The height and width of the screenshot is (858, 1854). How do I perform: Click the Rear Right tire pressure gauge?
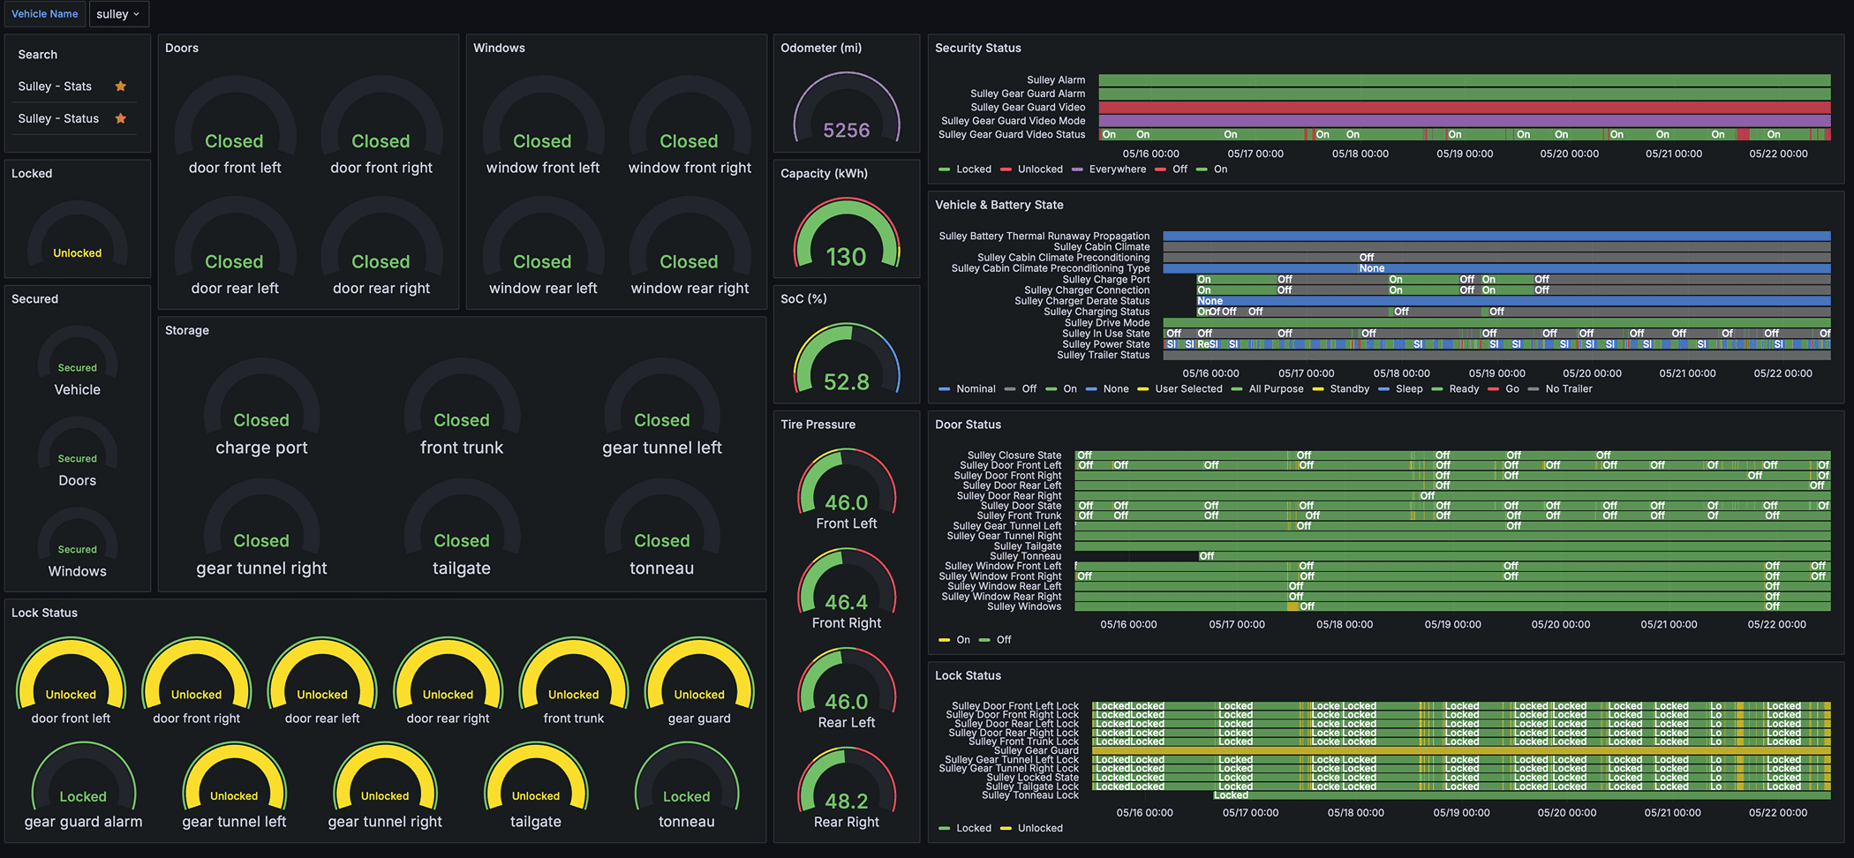point(847,788)
